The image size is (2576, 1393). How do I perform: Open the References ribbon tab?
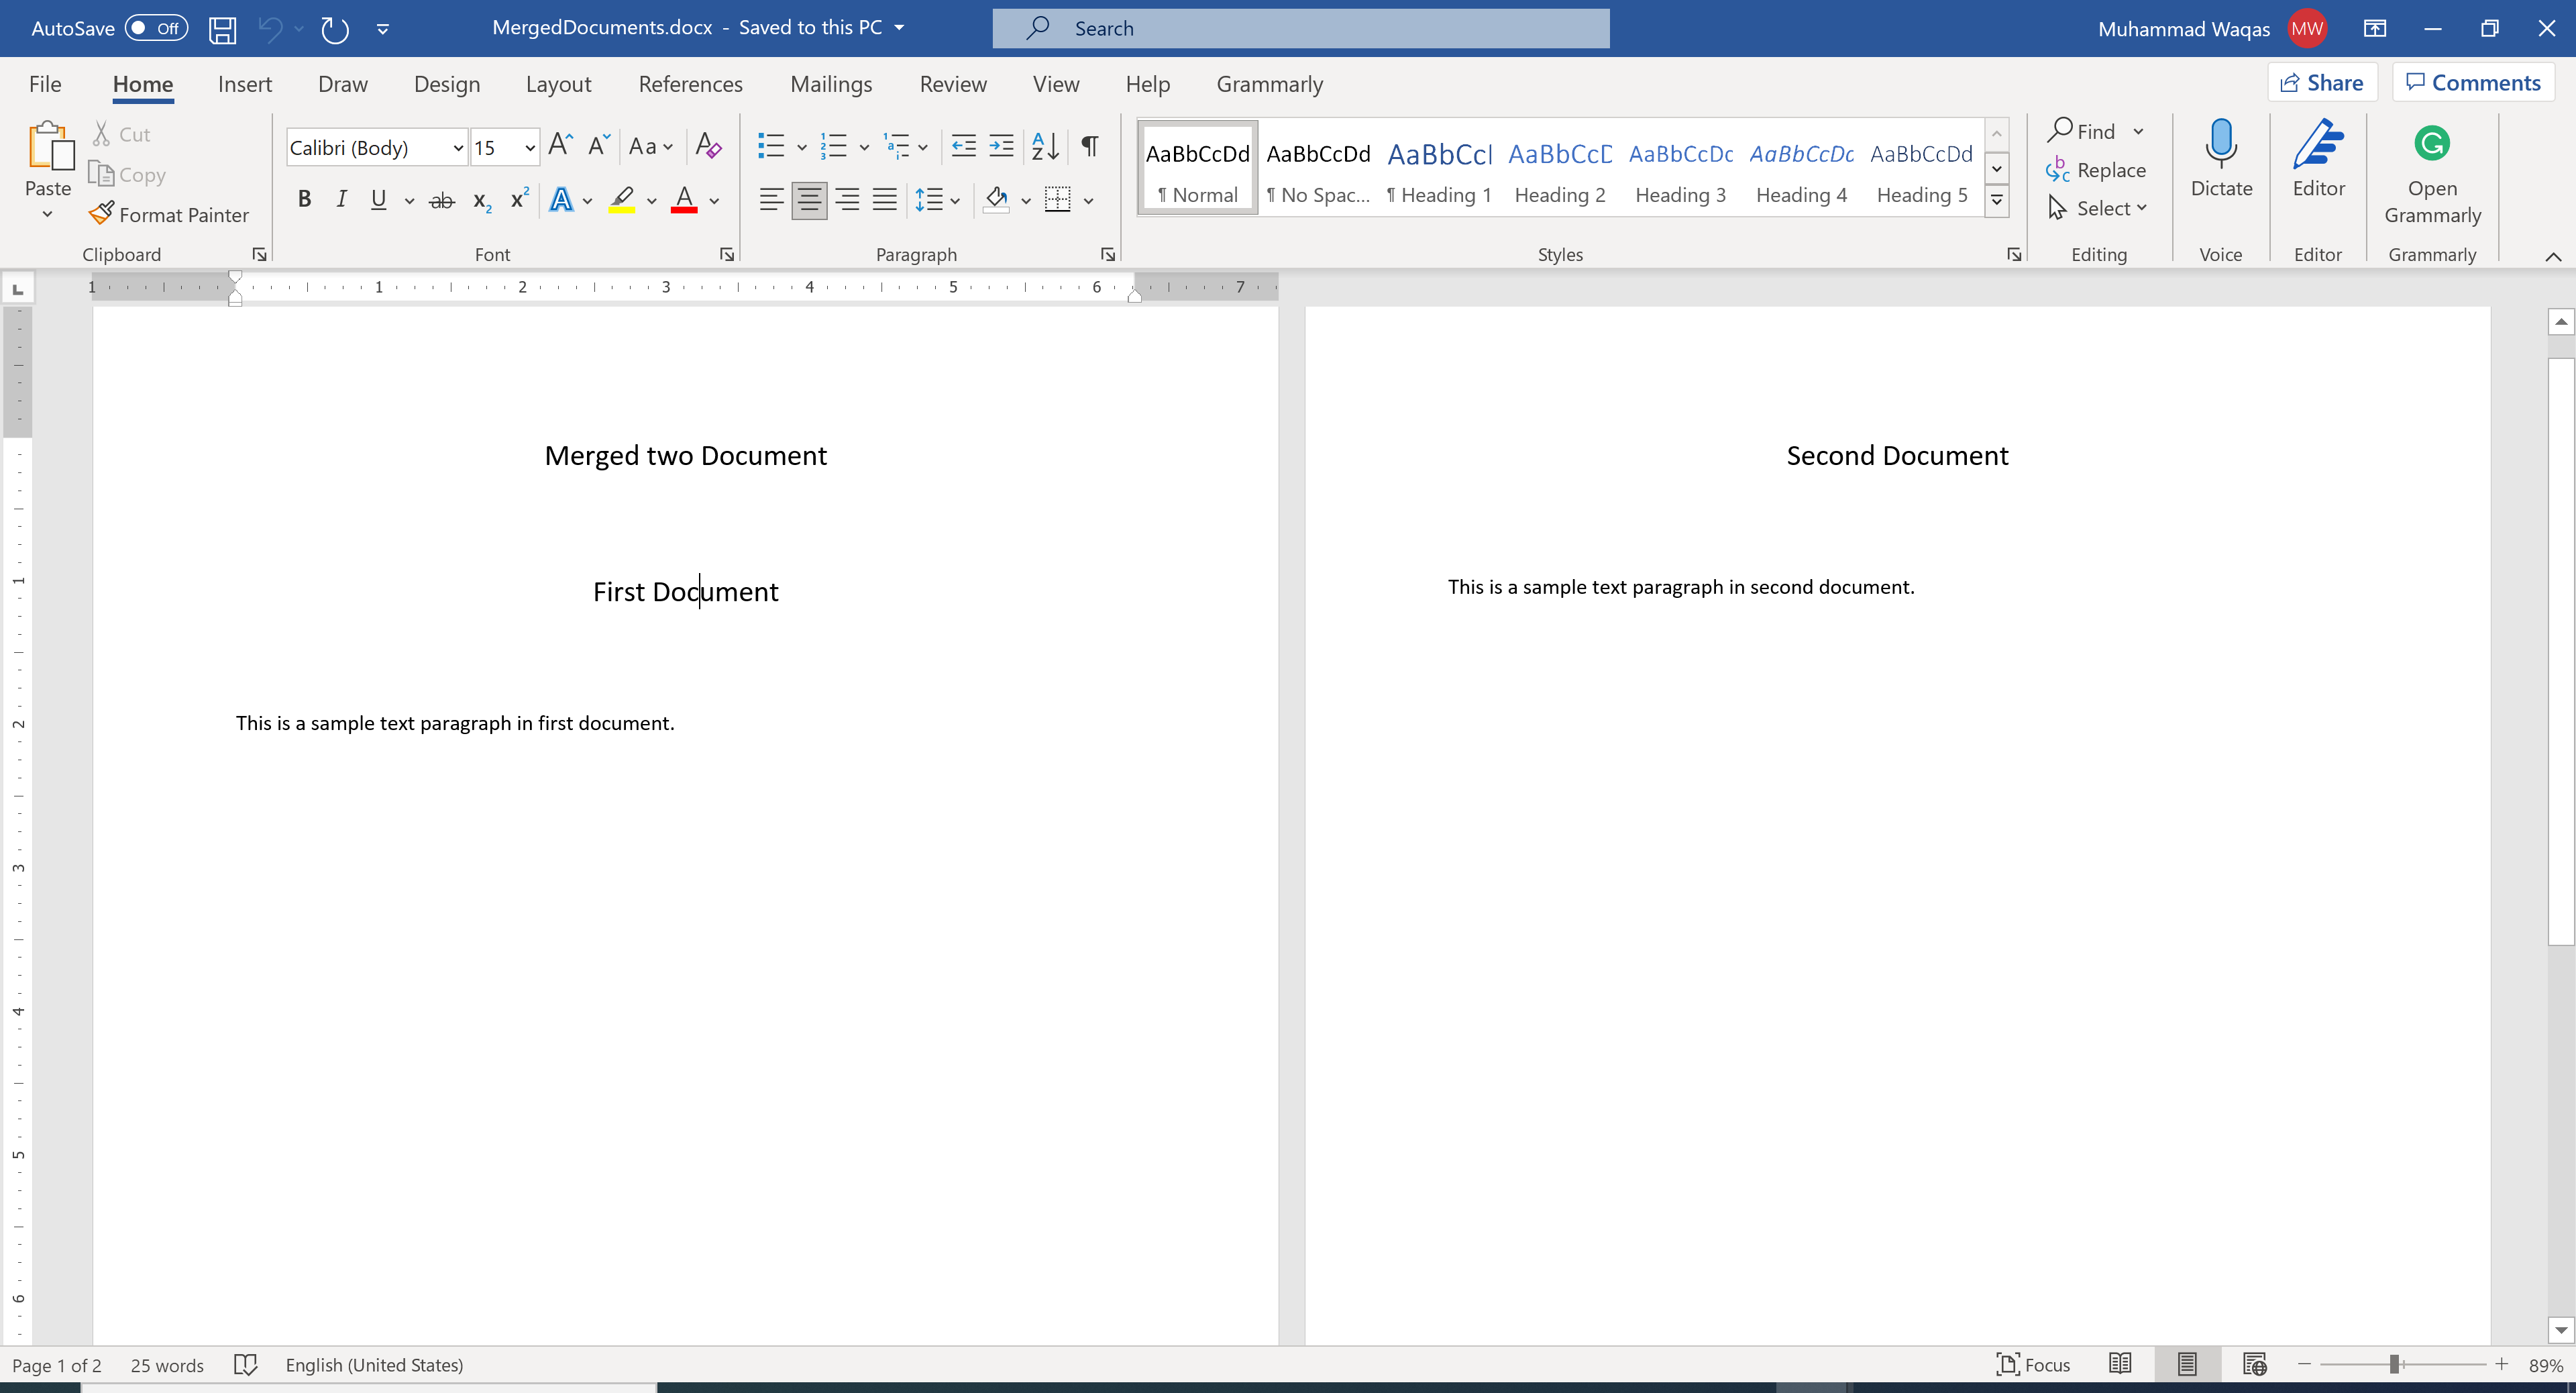(690, 84)
